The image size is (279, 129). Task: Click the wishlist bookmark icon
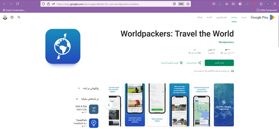181,63
